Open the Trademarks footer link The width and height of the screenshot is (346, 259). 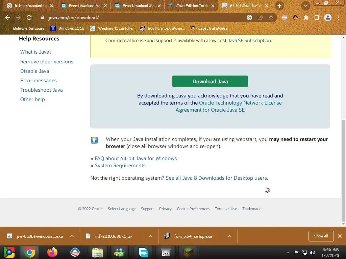(252, 209)
